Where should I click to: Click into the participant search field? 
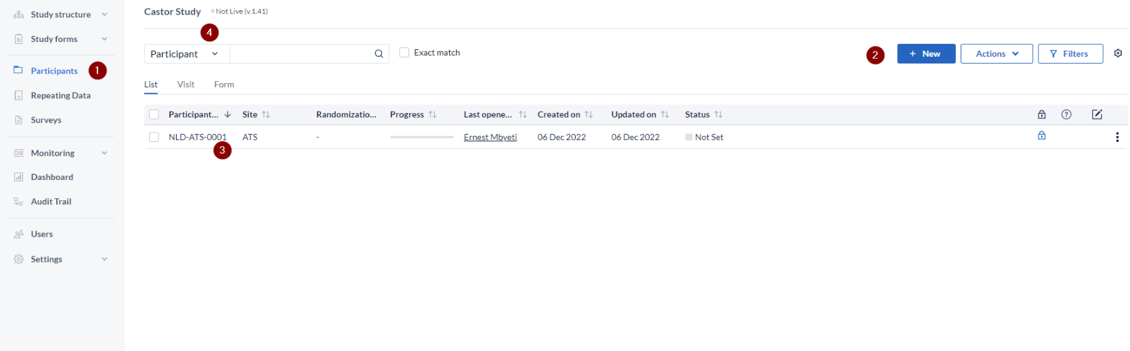pos(301,54)
